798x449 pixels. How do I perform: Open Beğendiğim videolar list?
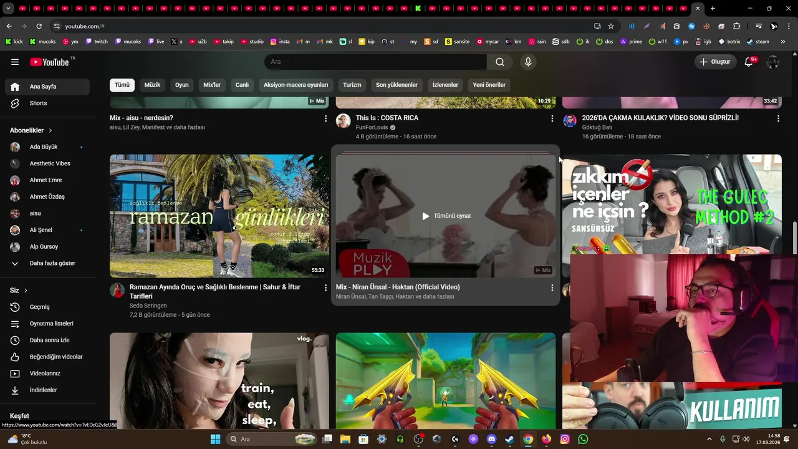[x=47, y=357]
